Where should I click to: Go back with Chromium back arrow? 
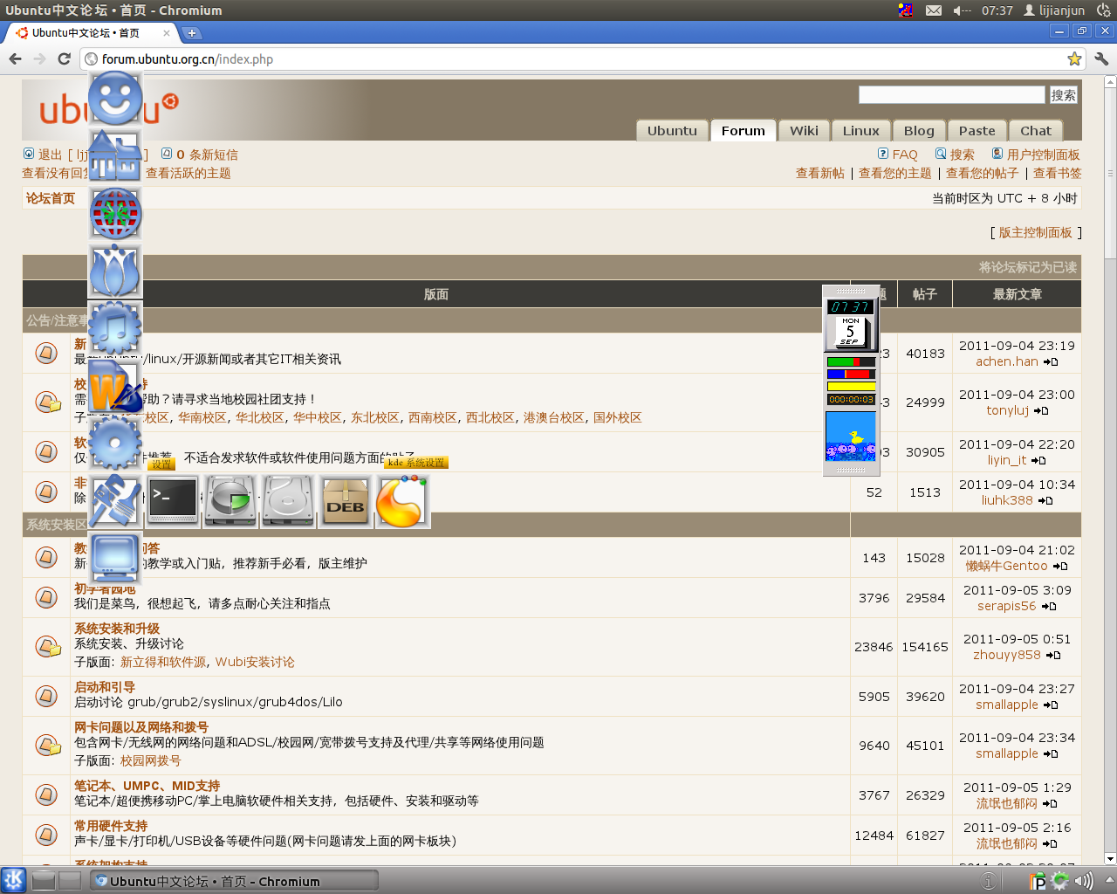pyautogui.click(x=15, y=58)
